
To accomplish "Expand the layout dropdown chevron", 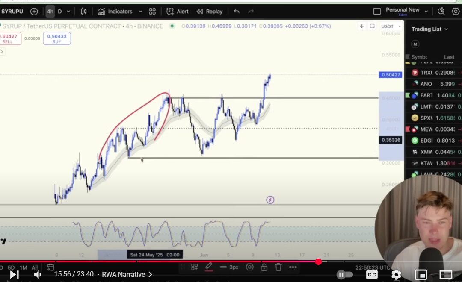I will pyautogui.click(x=426, y=11).
